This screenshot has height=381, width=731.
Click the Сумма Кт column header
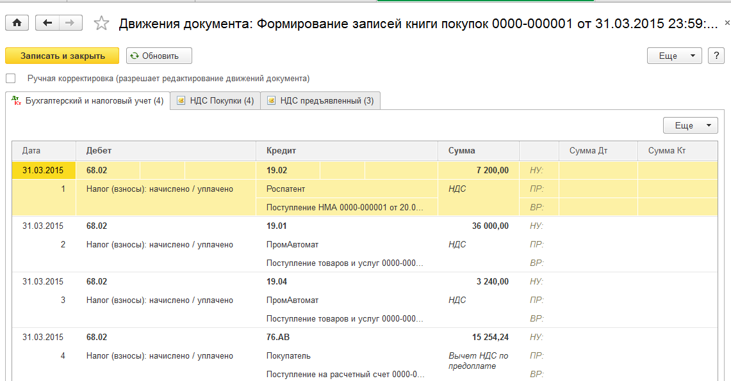677,151
